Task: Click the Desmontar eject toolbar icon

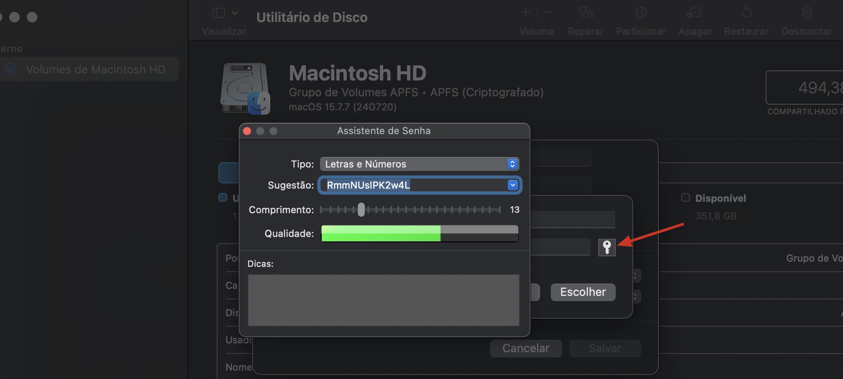Action: pyautogui.click(x=807, y=13)
